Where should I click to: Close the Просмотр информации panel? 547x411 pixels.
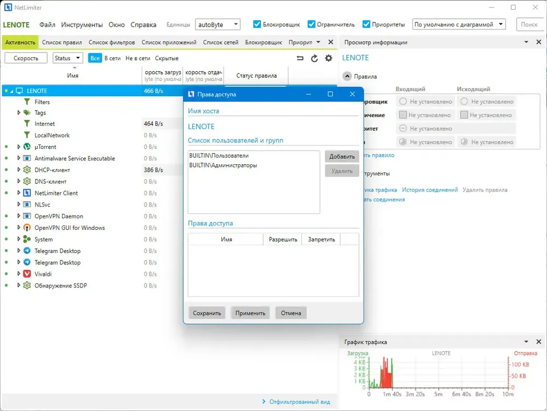pos(539,42)
